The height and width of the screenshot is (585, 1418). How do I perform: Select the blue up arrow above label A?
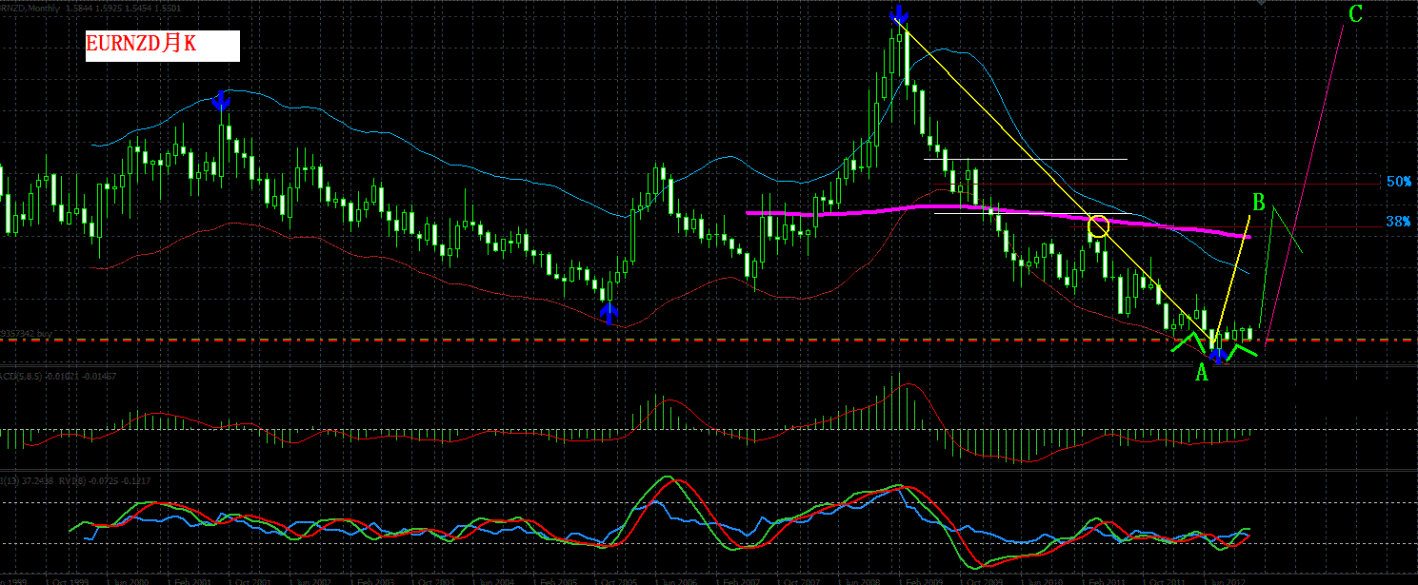1217,358
